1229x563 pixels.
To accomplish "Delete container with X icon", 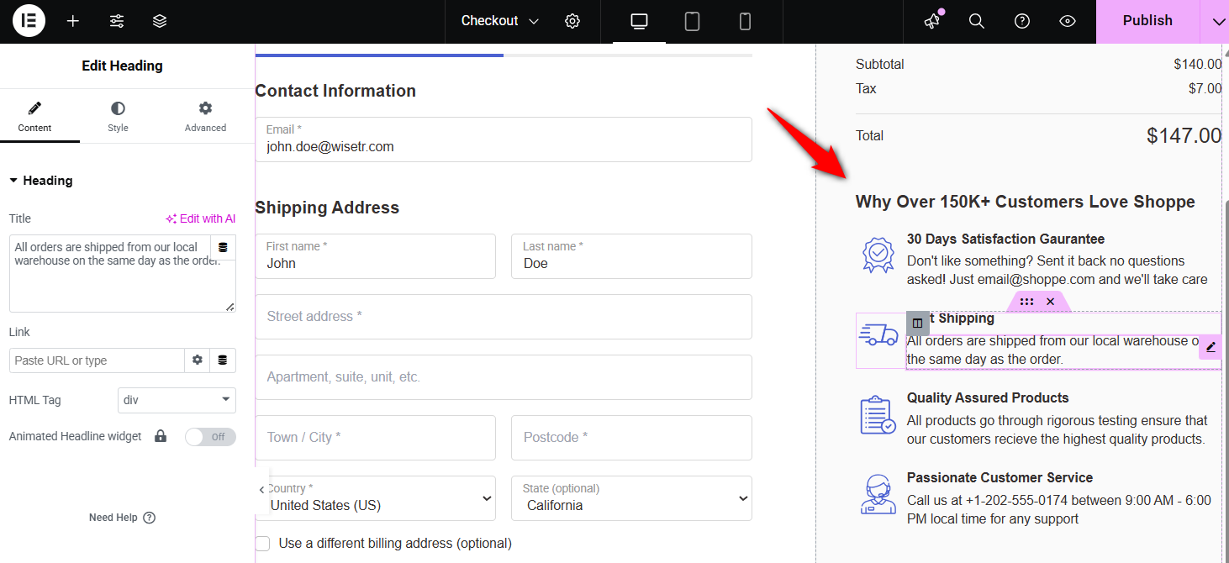I will (1050, 301).
